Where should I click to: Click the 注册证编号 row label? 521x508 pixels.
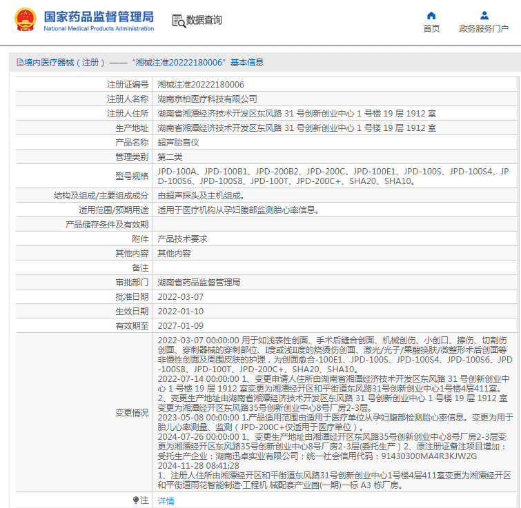128,85
